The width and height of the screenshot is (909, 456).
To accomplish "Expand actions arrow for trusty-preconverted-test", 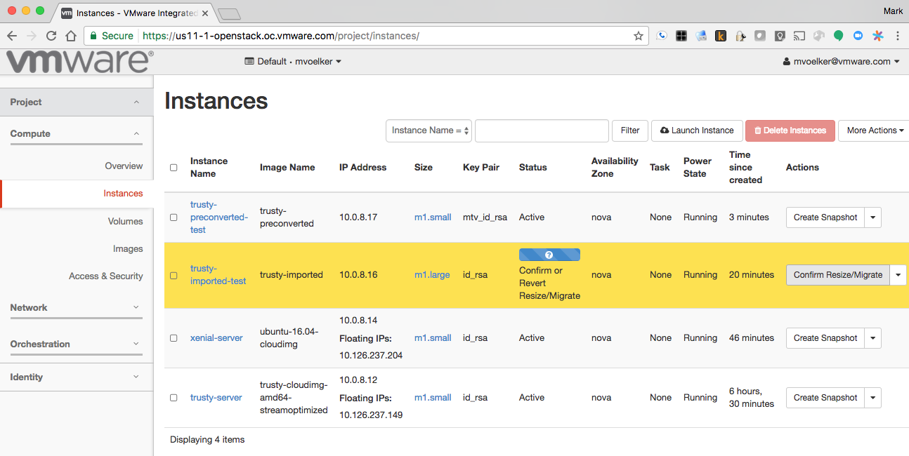I will (x=873, y=217).
